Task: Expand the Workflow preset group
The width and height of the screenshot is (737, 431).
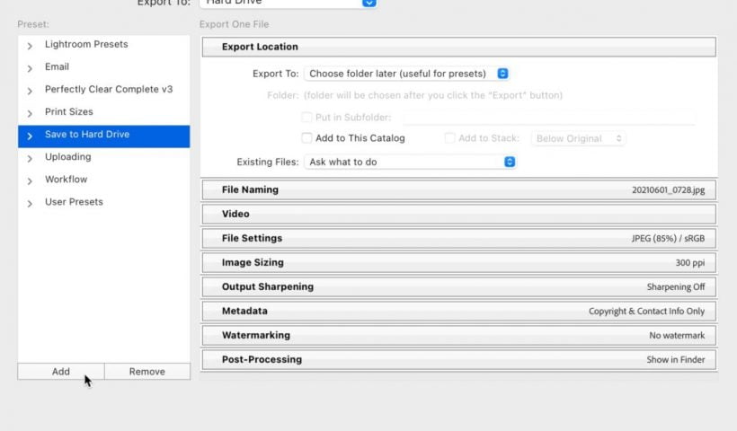Action: [31, 180]
